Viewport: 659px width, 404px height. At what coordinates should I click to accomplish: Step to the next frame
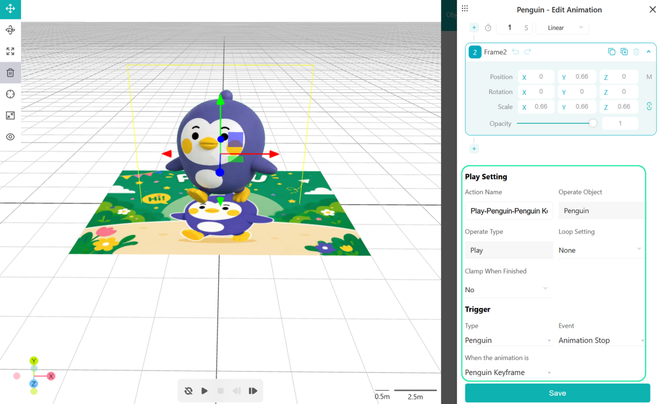coord(253,391)
